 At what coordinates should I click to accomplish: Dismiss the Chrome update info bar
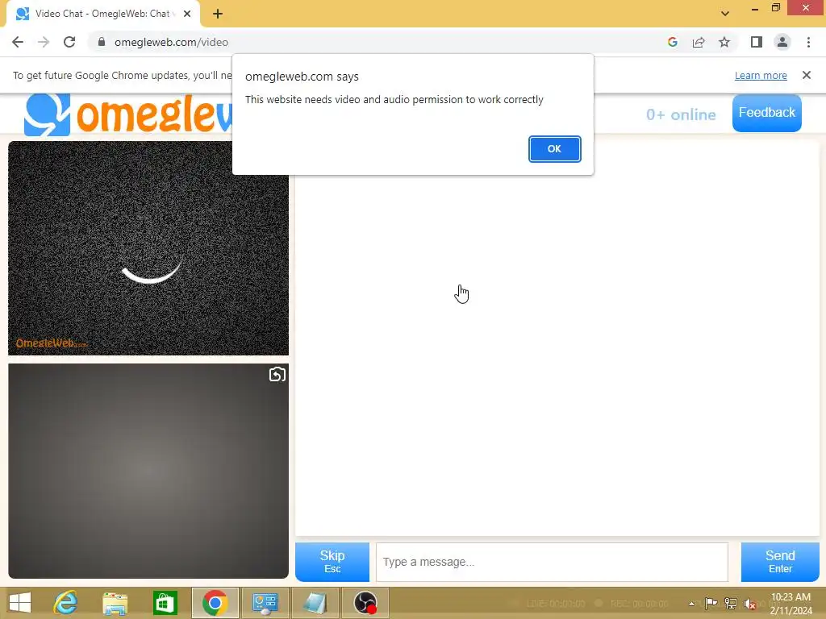pos(806,75)
